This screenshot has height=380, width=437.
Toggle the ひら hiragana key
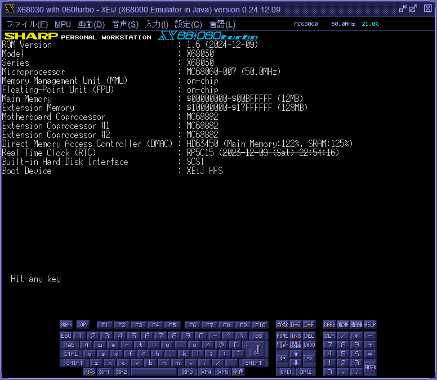[x=90, y=372]
